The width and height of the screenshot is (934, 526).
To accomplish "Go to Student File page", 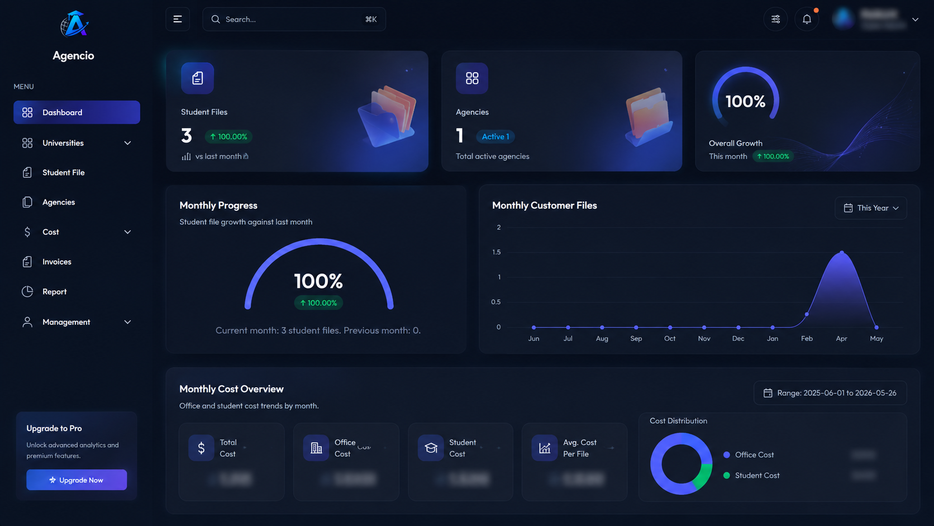I will (77, 173).
